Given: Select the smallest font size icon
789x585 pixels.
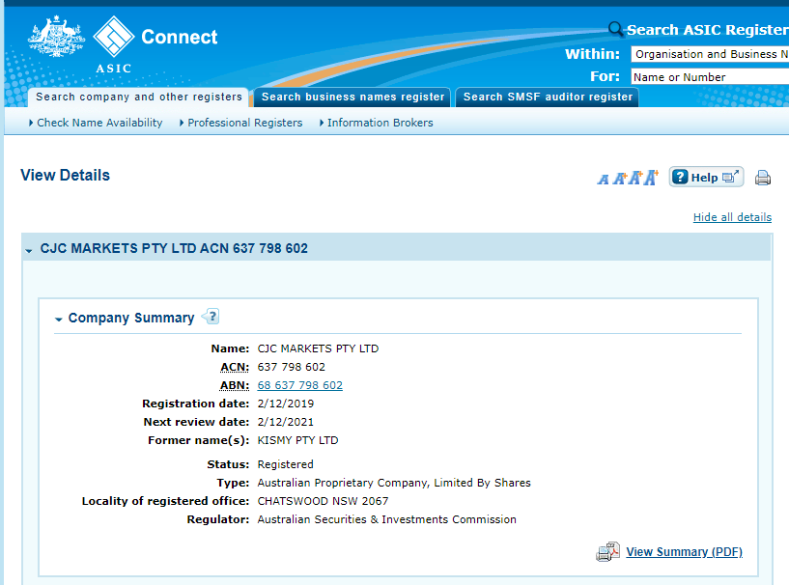Looking at the screenshot, I should [x=603, y=179].
